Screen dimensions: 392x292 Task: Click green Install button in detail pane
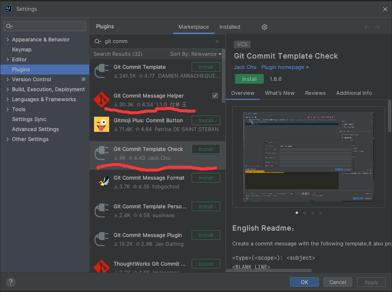(249, 79)
